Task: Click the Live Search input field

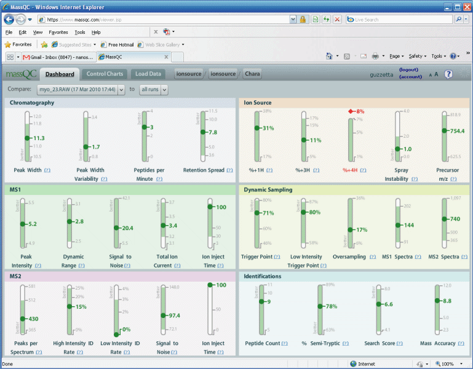Action: [x=400, y=20]
